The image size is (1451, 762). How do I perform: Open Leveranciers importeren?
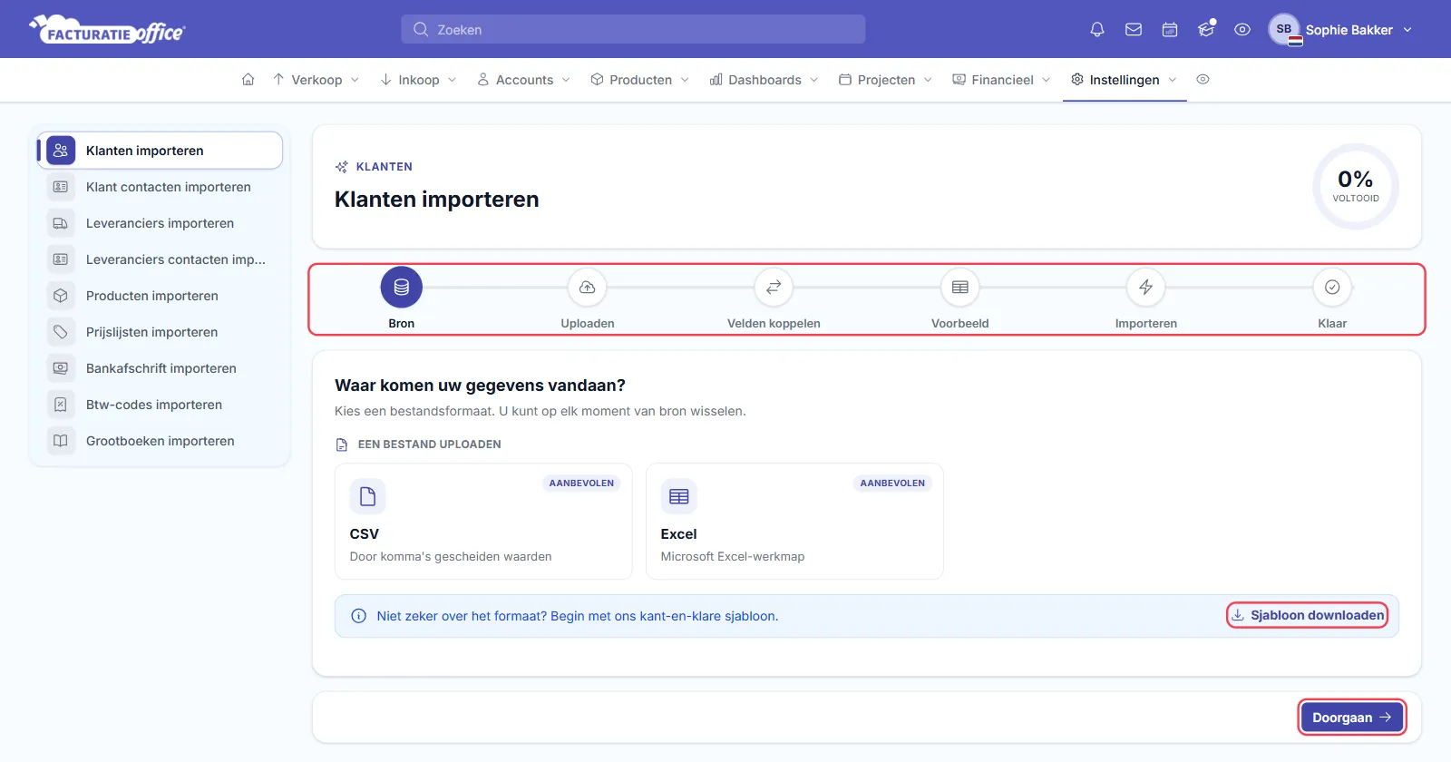click(x=160, y=223)
